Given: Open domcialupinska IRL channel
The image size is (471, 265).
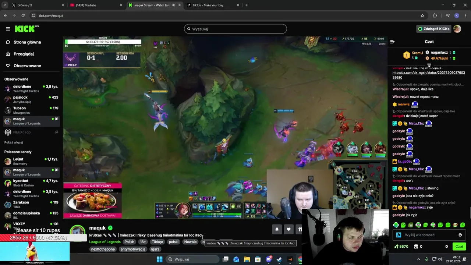Looking at the screenshot, I should coord(31,215).
